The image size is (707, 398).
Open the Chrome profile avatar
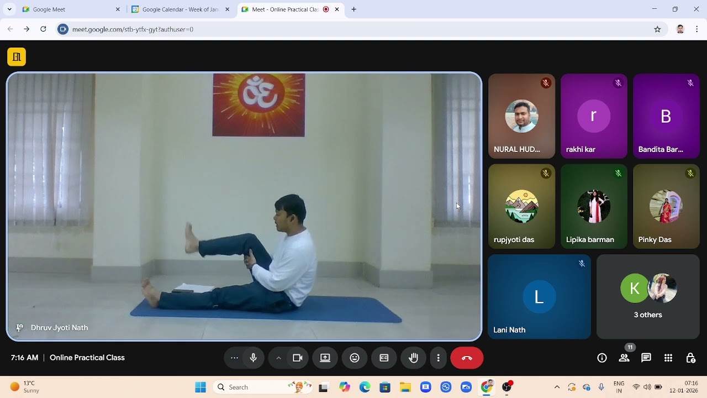point(680,29)
